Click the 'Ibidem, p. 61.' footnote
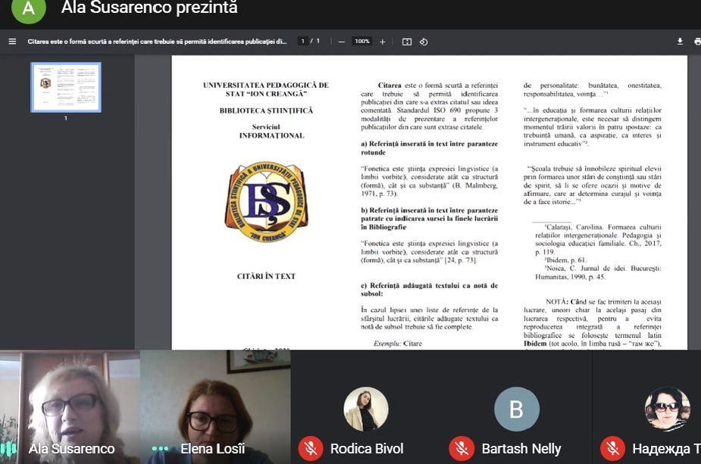Image resolution: width=701 pixels, height=464 pixels. [x=565, y=260]
